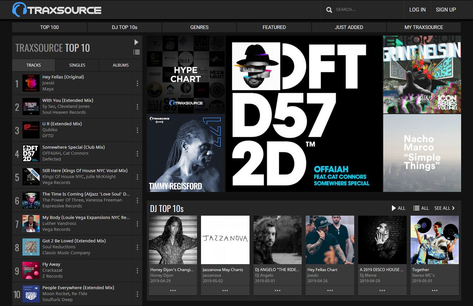Open the Top 10 queue list icon
Viewport: 473px width, 306px height.
[136, 52]
